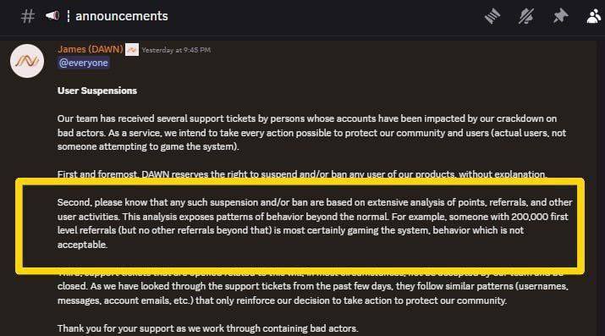
Task: Click the paragraph starting Our team has received
Action: pyautogui.click(x=311, y=132)
